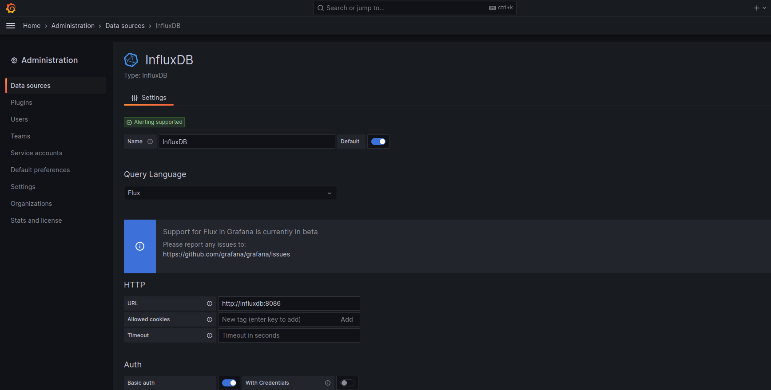Open Settings in Administration sidebar

click(23, 187)
